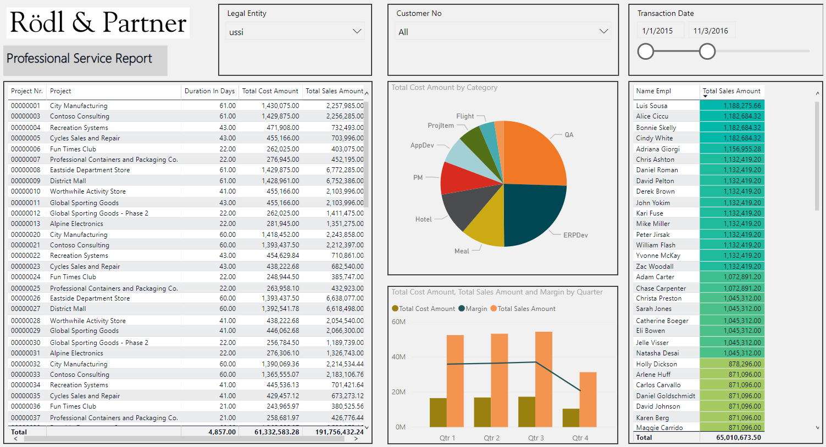
Task: Click Holly Dickson's sales value 878,296.00
Action: [745, 364]
